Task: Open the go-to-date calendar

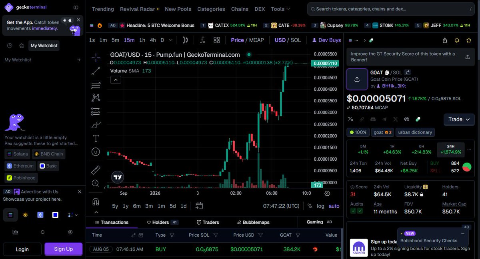Action: [199, 206]
